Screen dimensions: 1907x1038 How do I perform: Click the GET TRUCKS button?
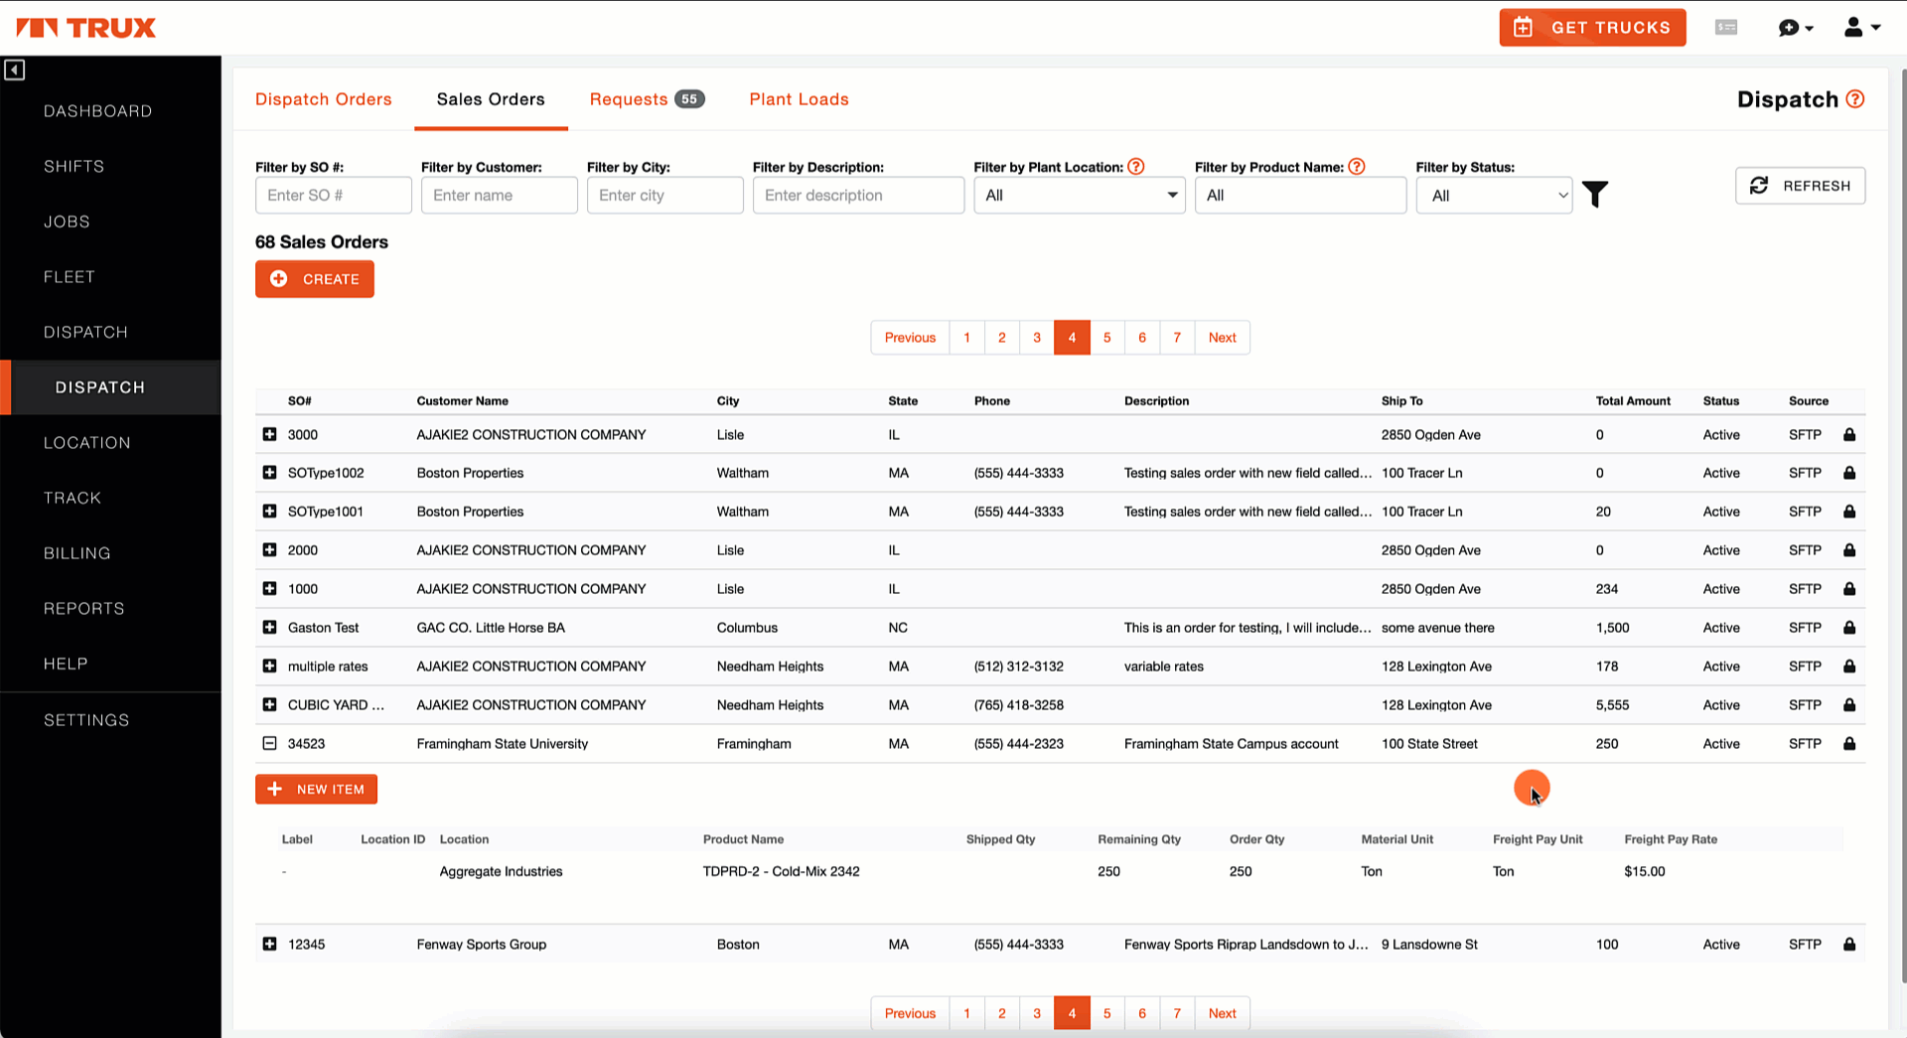pyautogui.click(x=1592, y=28)
